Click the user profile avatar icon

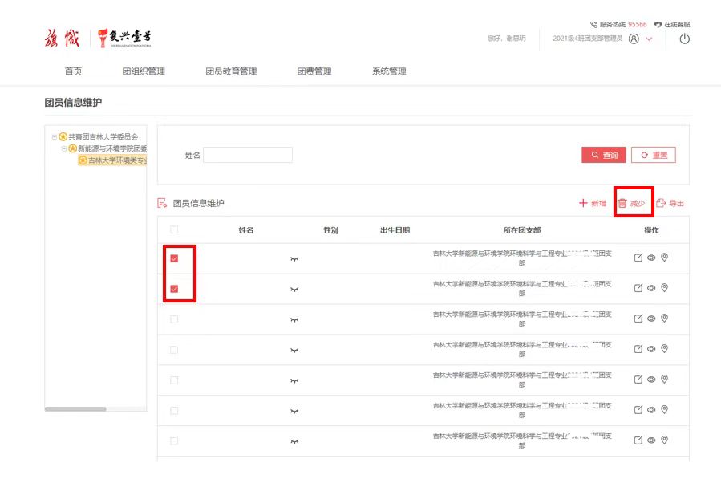634,39
